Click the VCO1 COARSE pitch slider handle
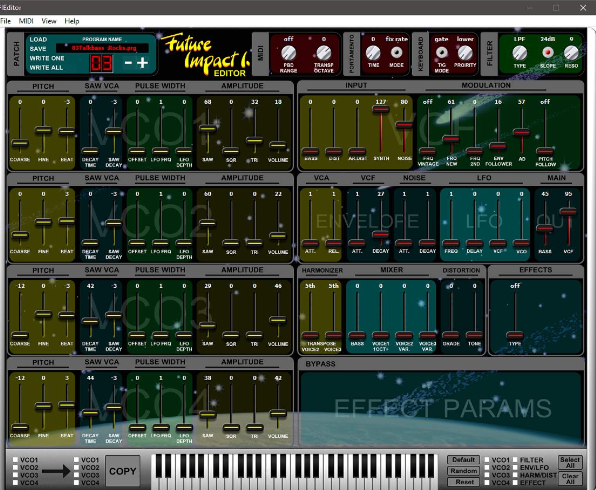Viewport: 596px width, 490px height. point(20,143)
